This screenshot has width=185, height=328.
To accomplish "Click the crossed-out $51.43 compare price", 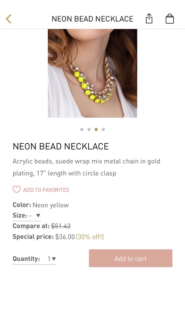I will (x=61, y=226).
